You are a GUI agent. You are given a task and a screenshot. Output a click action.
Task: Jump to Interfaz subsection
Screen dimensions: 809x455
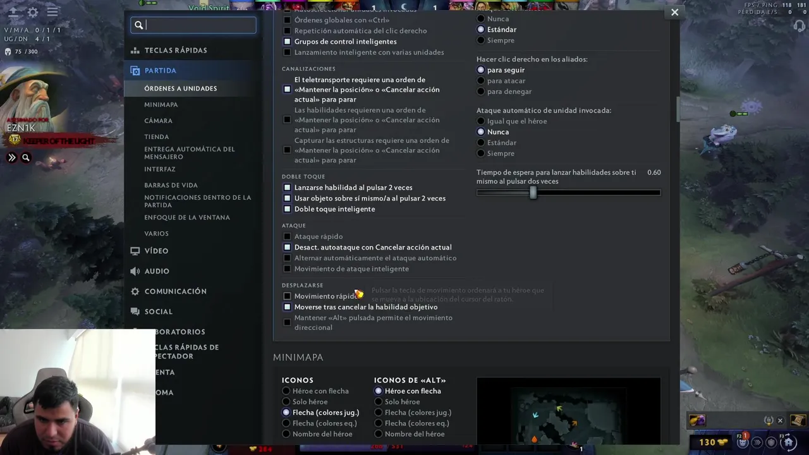coord(160,169)
